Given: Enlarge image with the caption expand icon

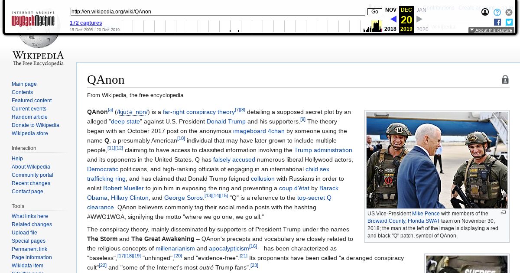Looking at the screenshot, I should point(503,213).
